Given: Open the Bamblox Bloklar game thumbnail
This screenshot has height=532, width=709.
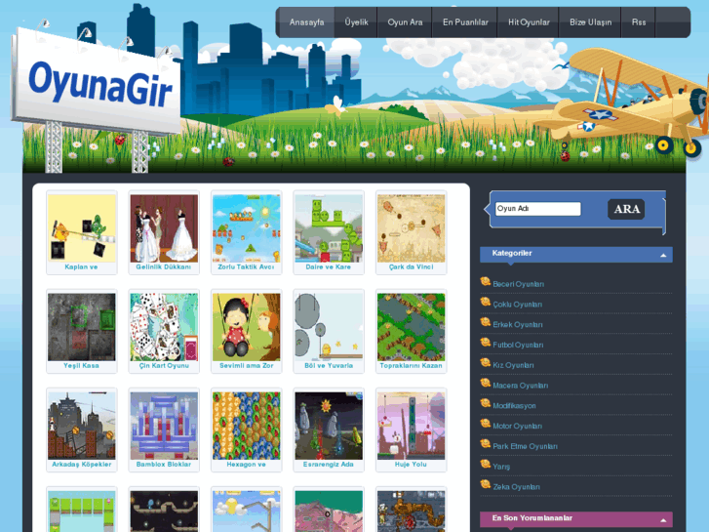Looking at the screenshot, I should [x=164, y=426].
